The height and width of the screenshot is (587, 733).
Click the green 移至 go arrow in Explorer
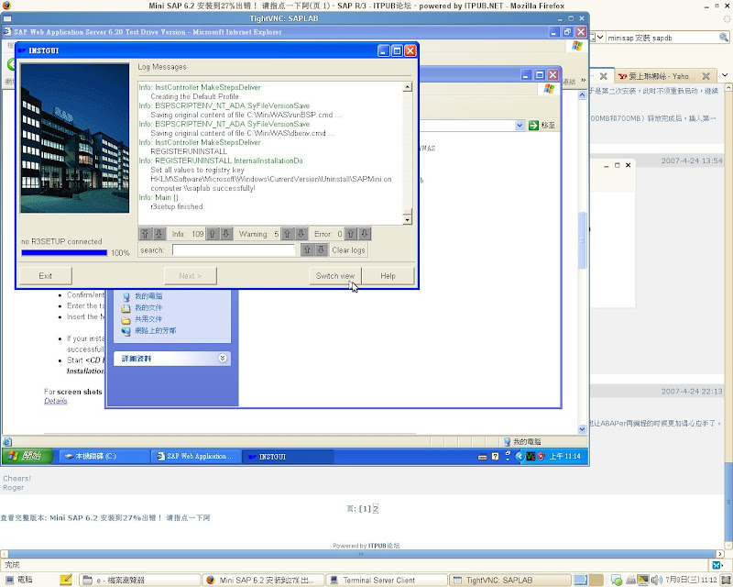click(533, 126)
